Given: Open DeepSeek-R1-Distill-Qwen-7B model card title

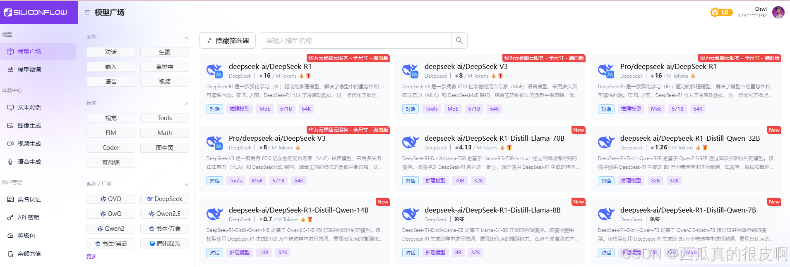Looking at the screenshot, I should (x=688, y=210).
